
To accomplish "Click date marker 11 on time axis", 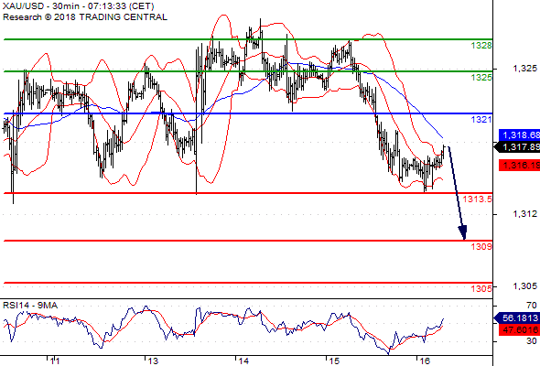I will tap(54, 361).
